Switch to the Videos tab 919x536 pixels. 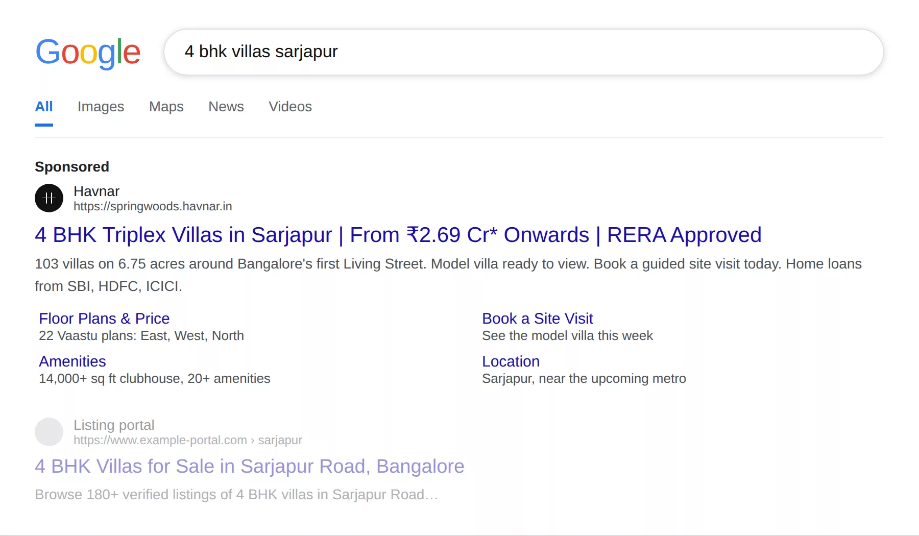coord(291,107)
